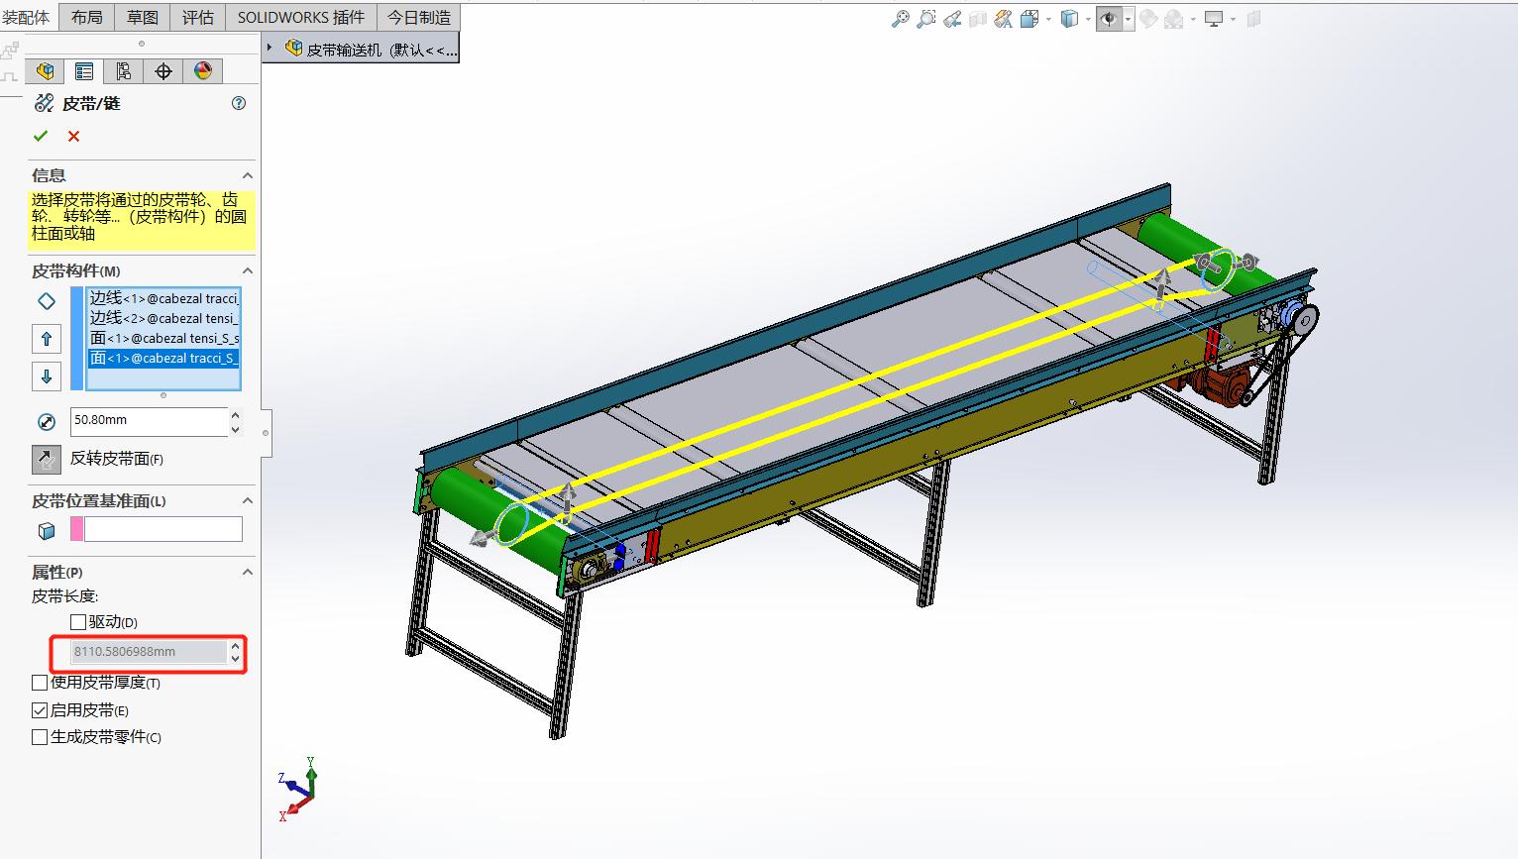Screen dimensions: 1518x859
Task: Click the Section View icon
Action: (978, 18)
